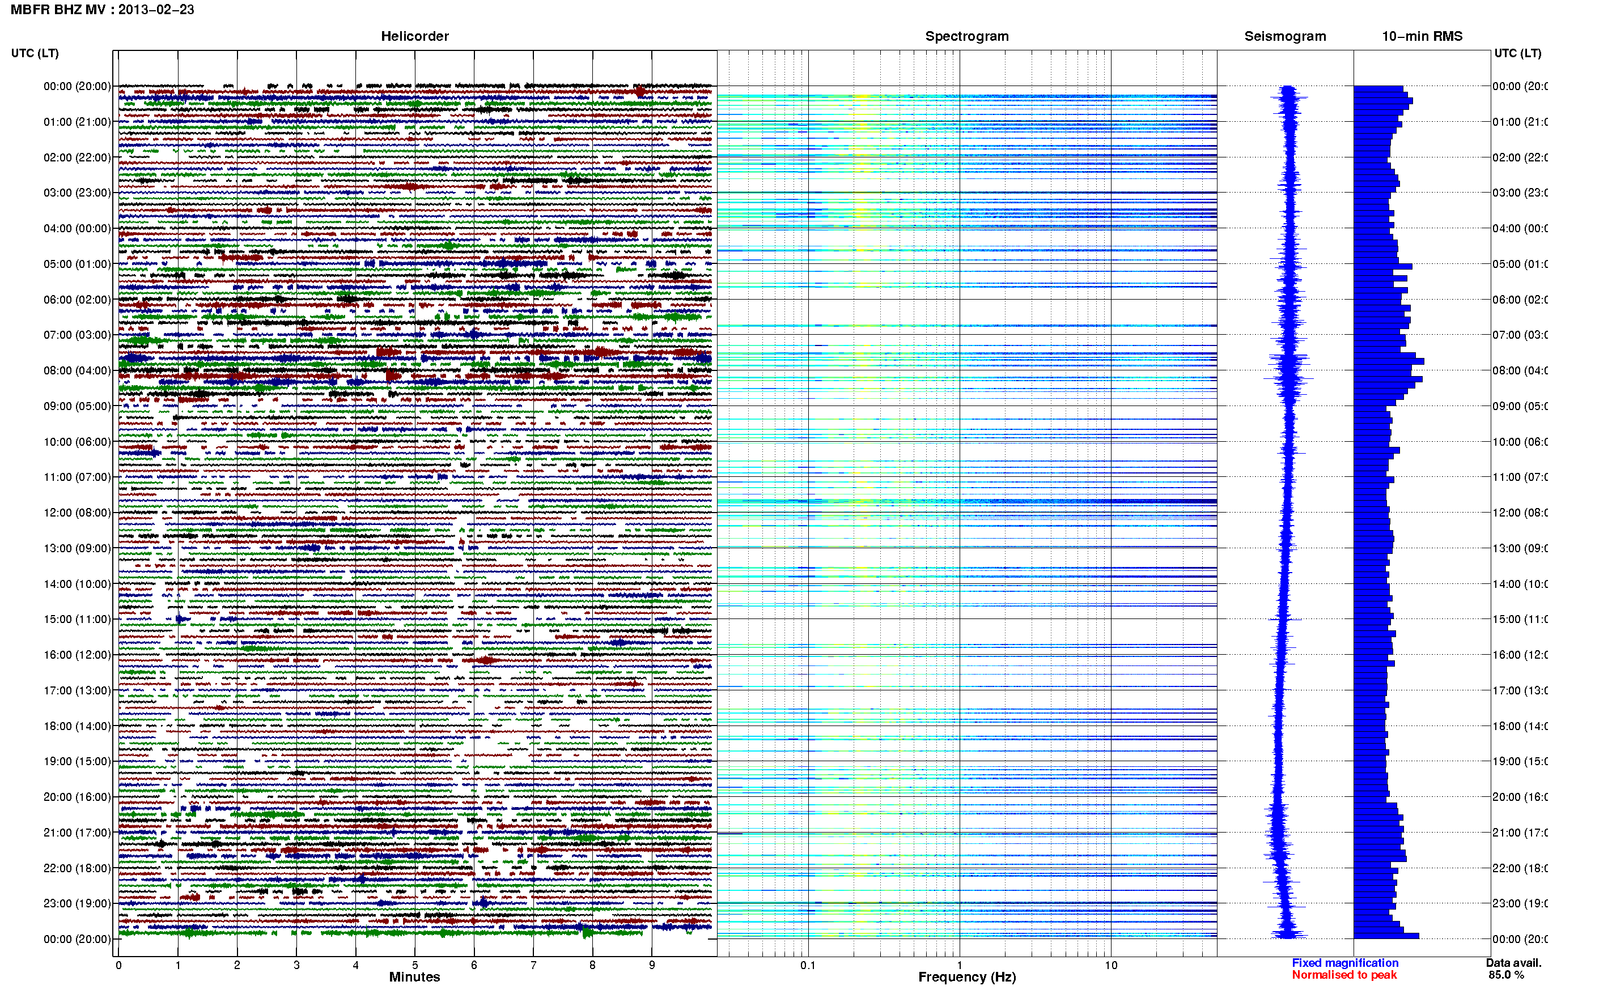This screenshot has width=1612, height=1007.
Task: Select the '18:00 (14:00)' helicorder time label
Action: pos(77,727)
